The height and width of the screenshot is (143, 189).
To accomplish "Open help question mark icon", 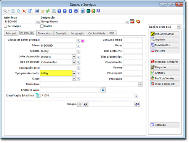I will (83, 11).
